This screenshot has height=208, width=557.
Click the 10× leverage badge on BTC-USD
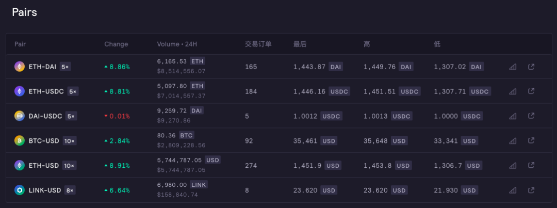click(x=70, y=141)
